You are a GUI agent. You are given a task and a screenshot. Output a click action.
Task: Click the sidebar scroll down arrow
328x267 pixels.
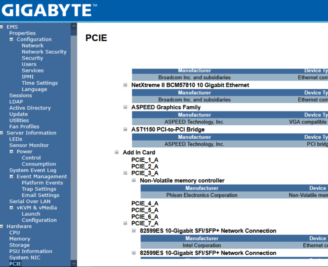coord(74,263)
